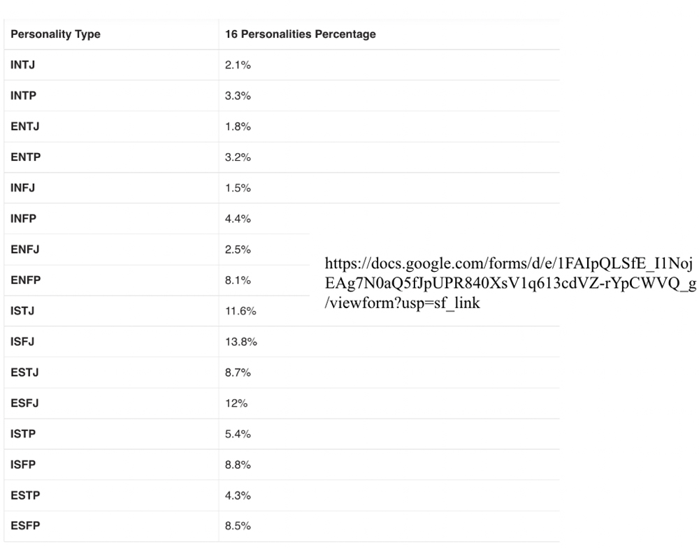Click the ESTJ row label
Image resolution: width=699 pixels, height=559 pixels.
point(24,372)
